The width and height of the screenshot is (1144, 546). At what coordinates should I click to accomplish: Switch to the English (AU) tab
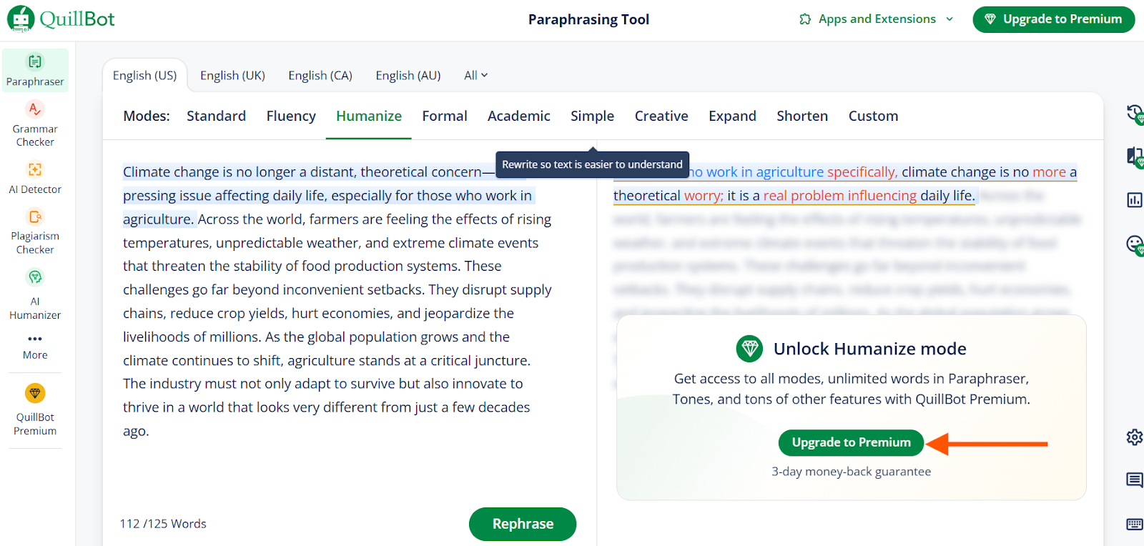408,75
